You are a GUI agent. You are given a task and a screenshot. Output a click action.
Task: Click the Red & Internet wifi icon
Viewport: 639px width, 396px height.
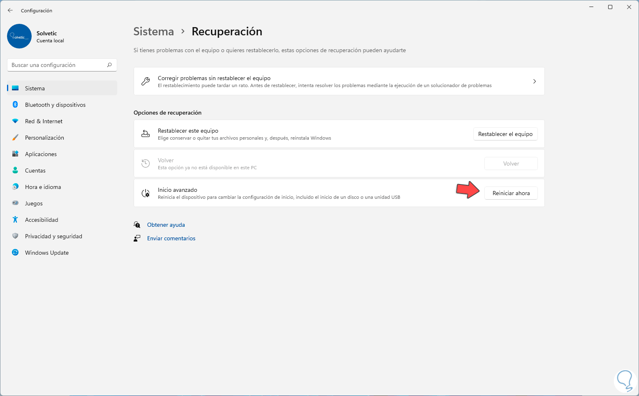[15, 121]
